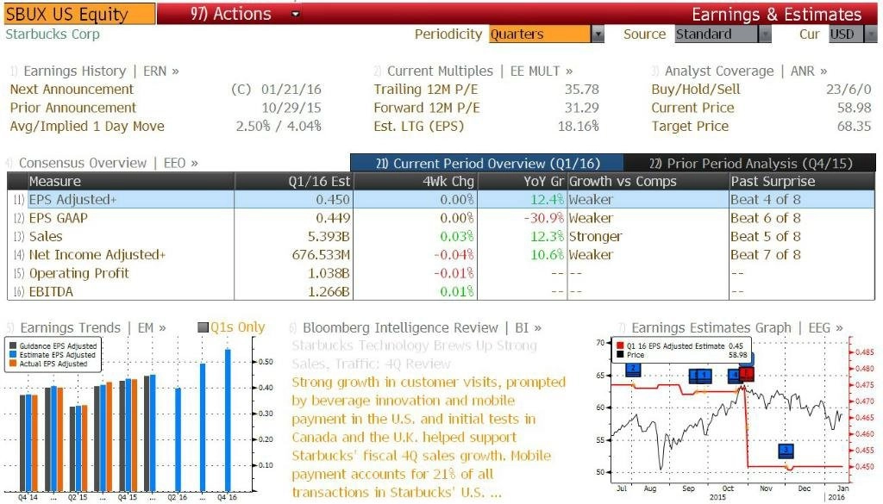The image size is (883, 504).
Task: Open the Consensus Overview EEO link
Action: pos(108,163)
